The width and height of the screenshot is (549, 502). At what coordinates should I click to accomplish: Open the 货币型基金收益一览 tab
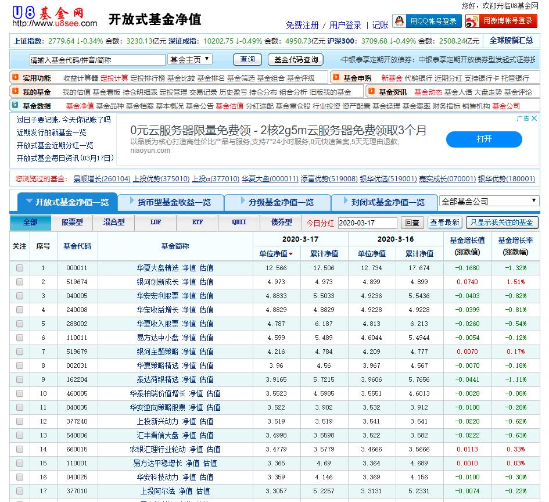point(174,202)
